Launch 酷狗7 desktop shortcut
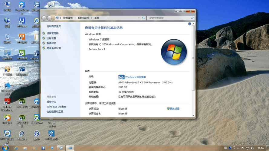 click(37, 135)
